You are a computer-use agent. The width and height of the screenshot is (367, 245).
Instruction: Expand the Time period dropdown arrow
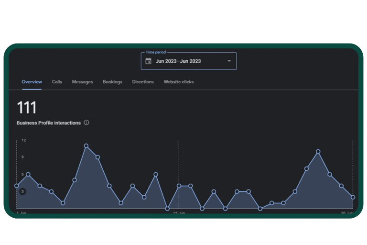[229, 61]
